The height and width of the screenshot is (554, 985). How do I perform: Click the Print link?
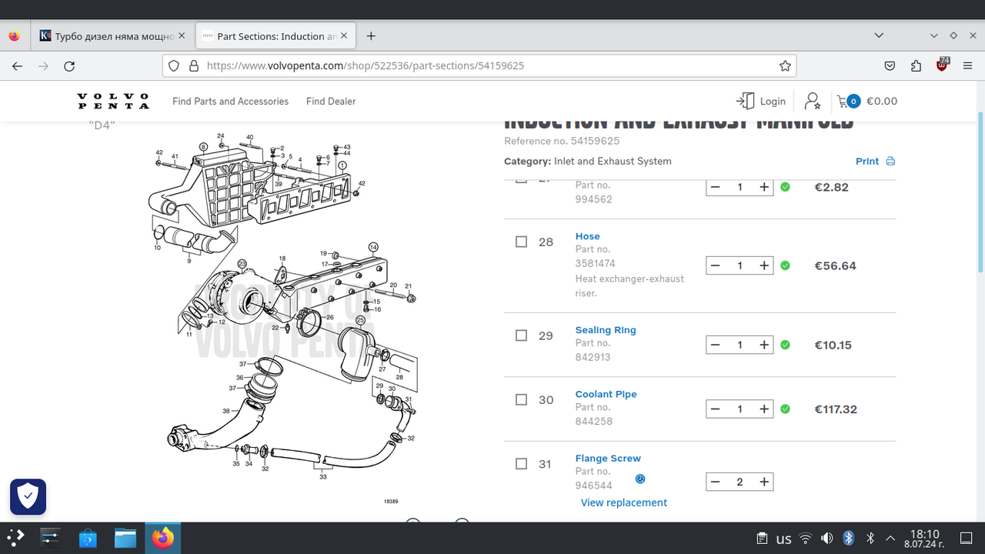867,162
